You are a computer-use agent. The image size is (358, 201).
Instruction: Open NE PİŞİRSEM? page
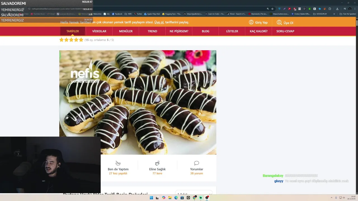pyautogui.click(x=179, y=31)
